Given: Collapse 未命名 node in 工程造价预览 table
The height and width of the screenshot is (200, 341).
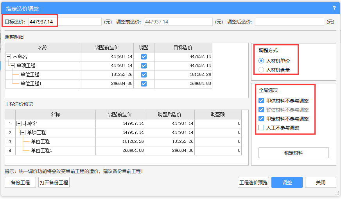Looking at the screenshot, I should [19, 123].
